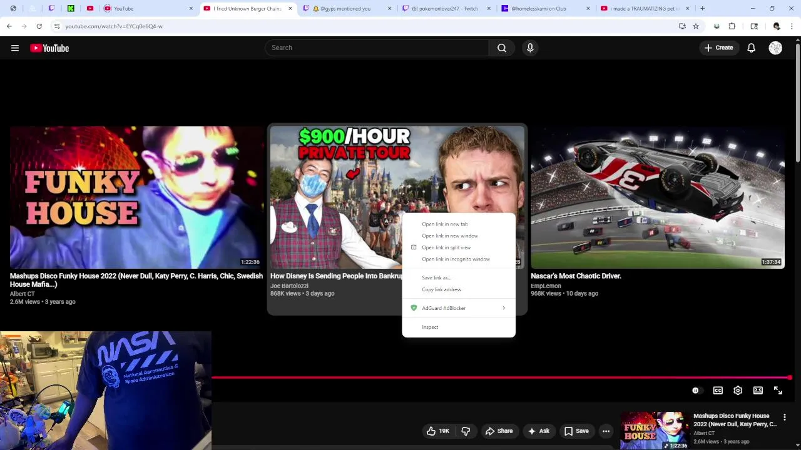Click the browser address bar URL
The height and width of the screenshot is (450, 801).
click(x=114, y=26)
